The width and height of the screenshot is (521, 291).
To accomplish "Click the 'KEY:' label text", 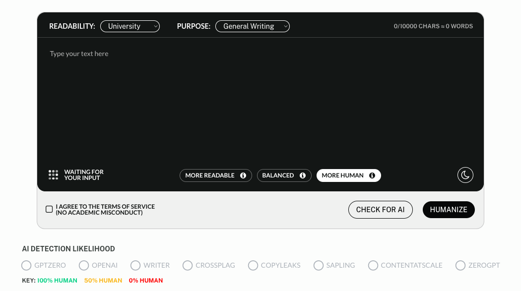I will point(29,281).
